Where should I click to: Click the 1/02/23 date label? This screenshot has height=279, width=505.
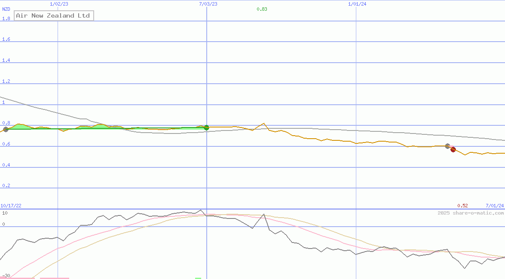(x=59, y=4)
